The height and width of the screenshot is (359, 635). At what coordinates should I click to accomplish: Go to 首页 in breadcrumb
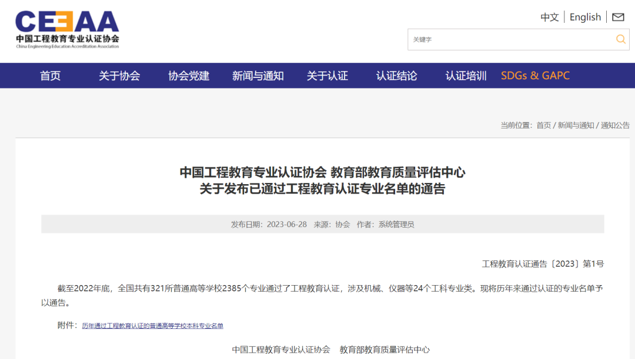click(x=543, y=125)
